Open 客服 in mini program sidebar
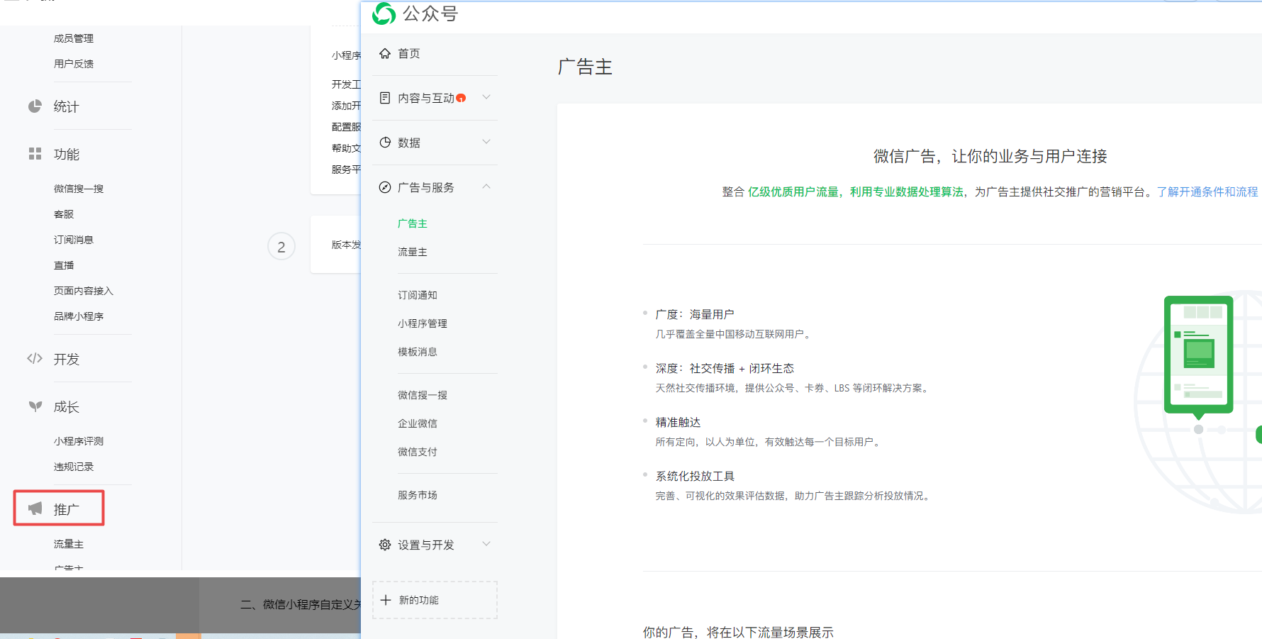This screenshot has width=1262, height=639. tap(64, 214)
